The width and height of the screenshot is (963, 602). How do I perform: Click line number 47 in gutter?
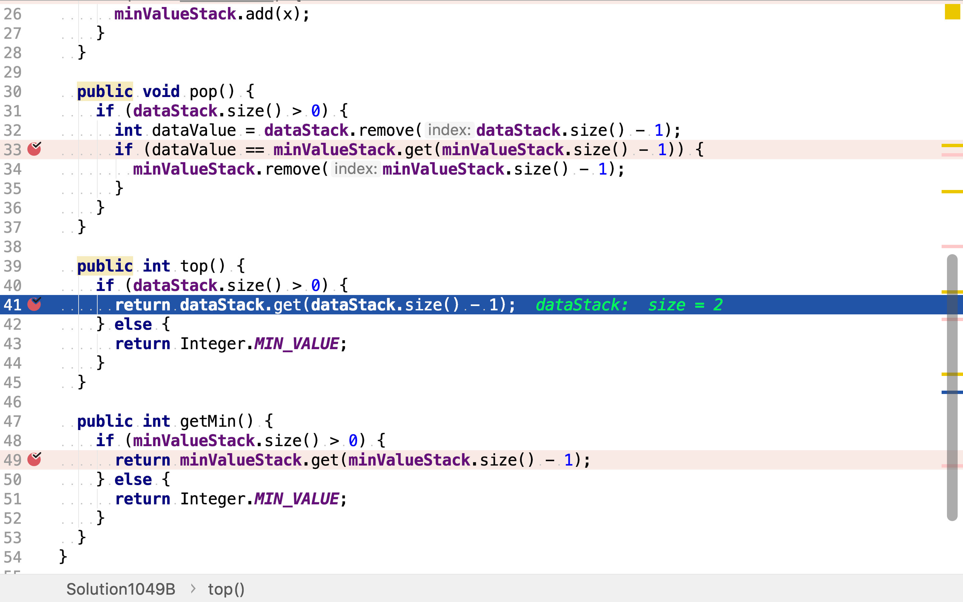[x=13, y=421]
